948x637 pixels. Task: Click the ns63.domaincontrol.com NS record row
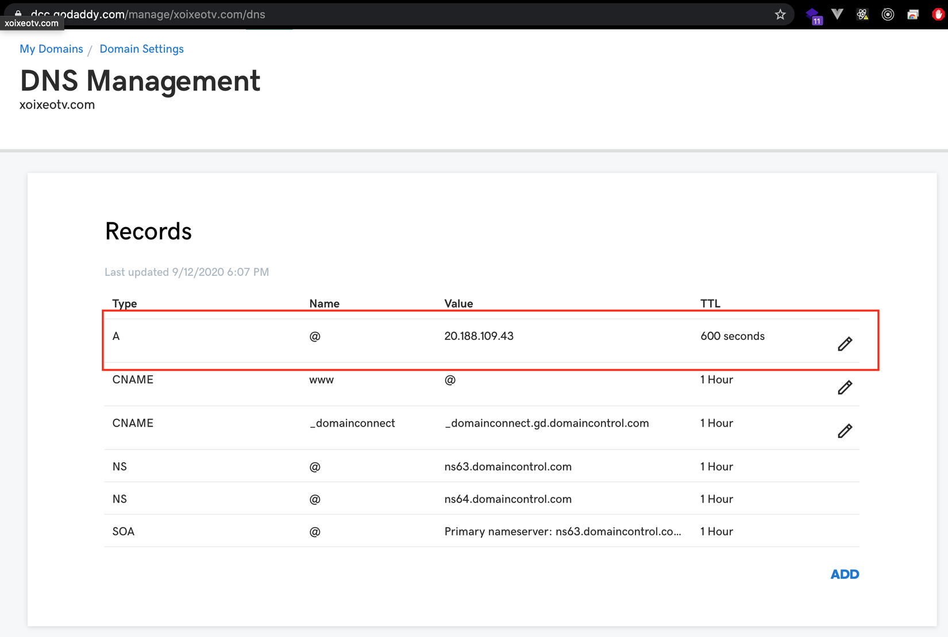(508, 467)
